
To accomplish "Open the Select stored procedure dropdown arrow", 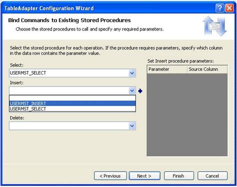I will [132, 73].
